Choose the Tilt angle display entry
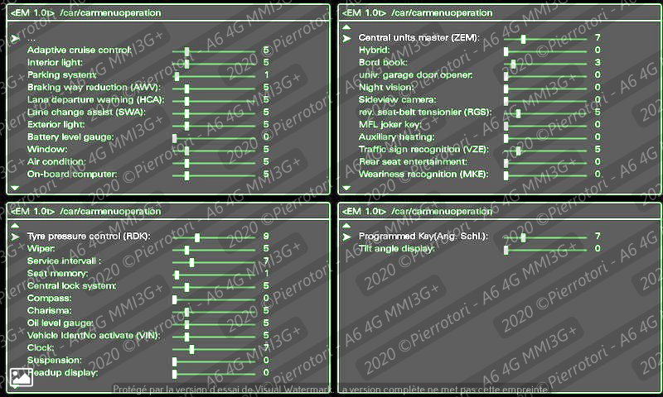The width and height of the screenshot is (663, 397). (x=396, y=249)
